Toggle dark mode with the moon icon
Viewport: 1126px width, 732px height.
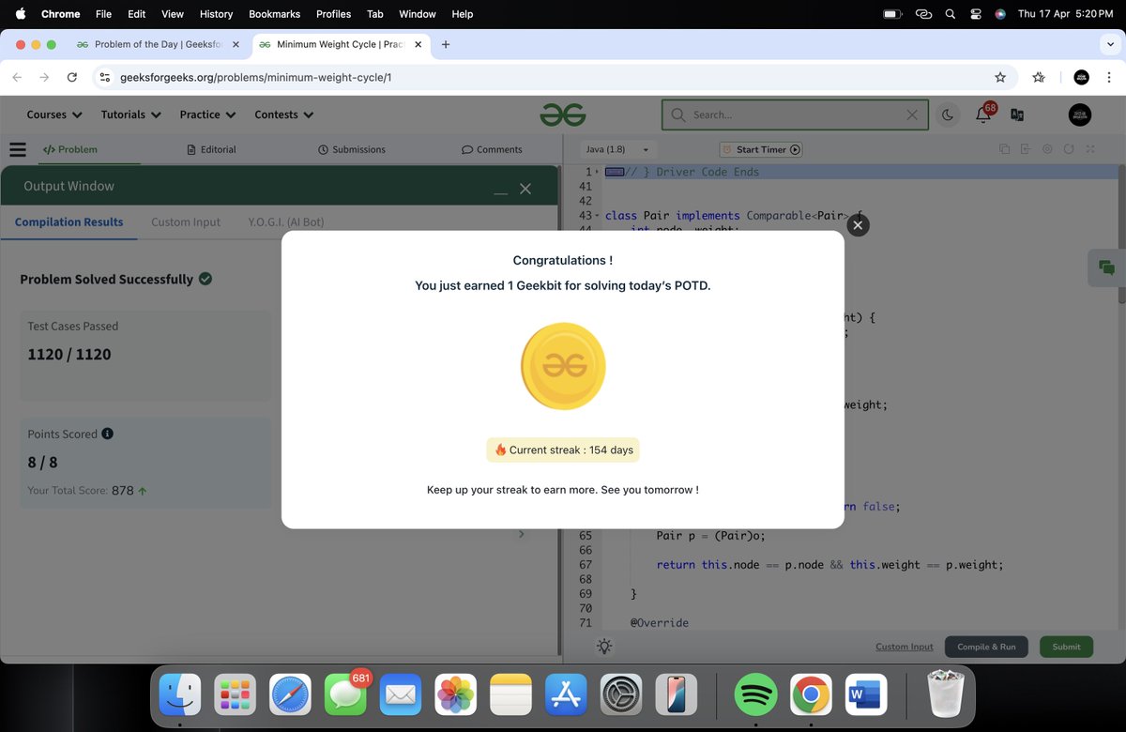(948, 114)
